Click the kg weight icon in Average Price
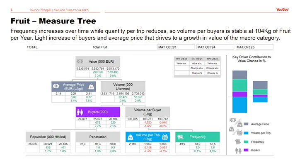This screenshot has width=295, height=165. point(91,86)
